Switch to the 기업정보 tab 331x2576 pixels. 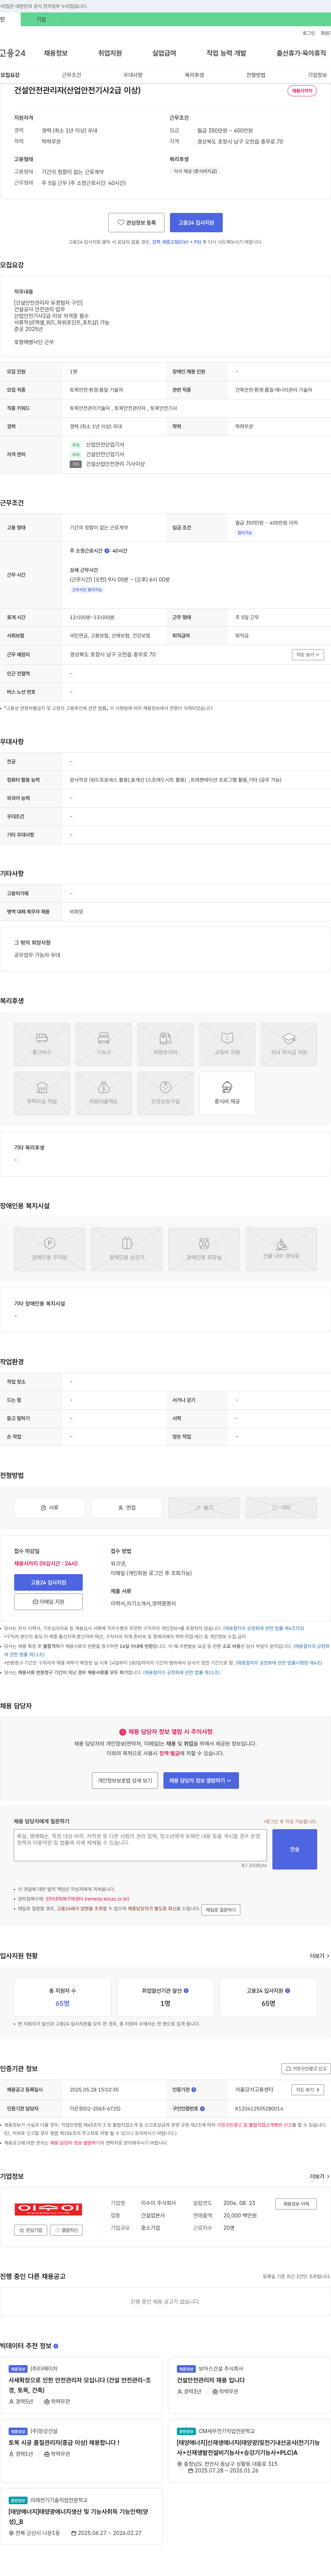317,75
